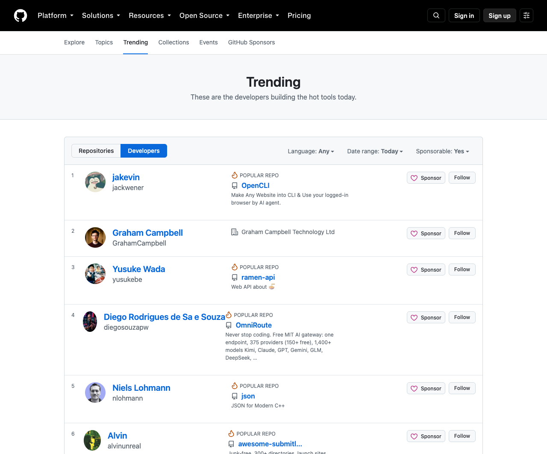Open the Language: Any filter
Image resolution: width=547 pixels, height=454 pixels.
tap(311, 151)
